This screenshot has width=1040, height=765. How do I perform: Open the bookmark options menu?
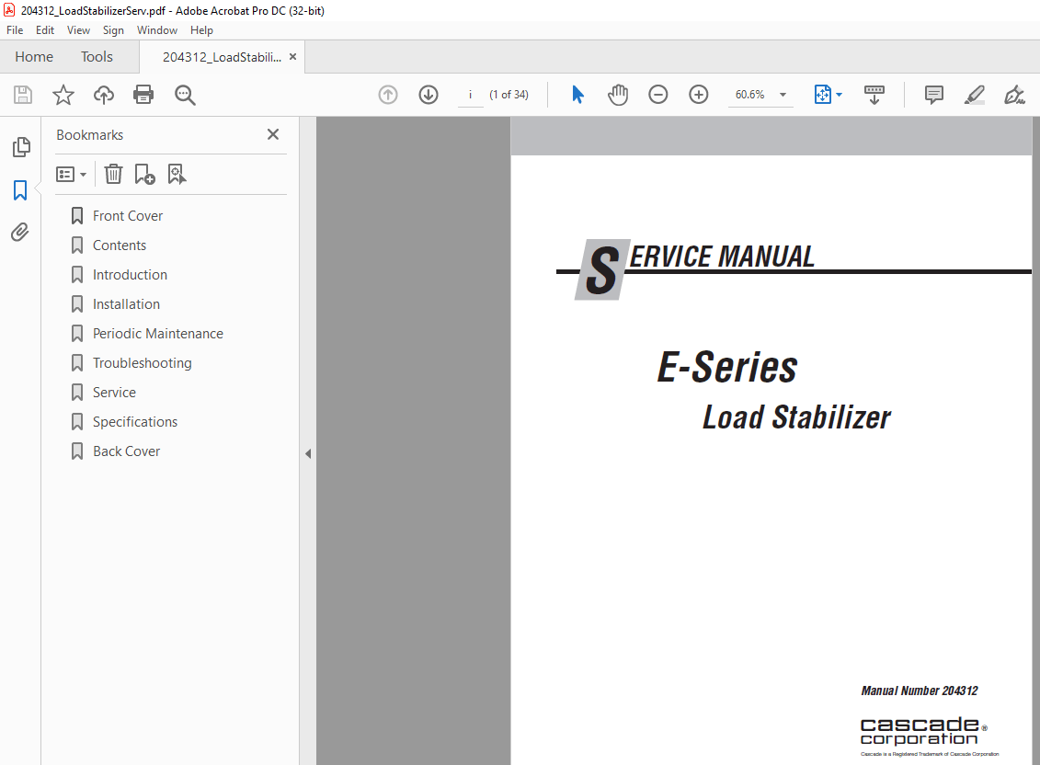click(71, 174)
